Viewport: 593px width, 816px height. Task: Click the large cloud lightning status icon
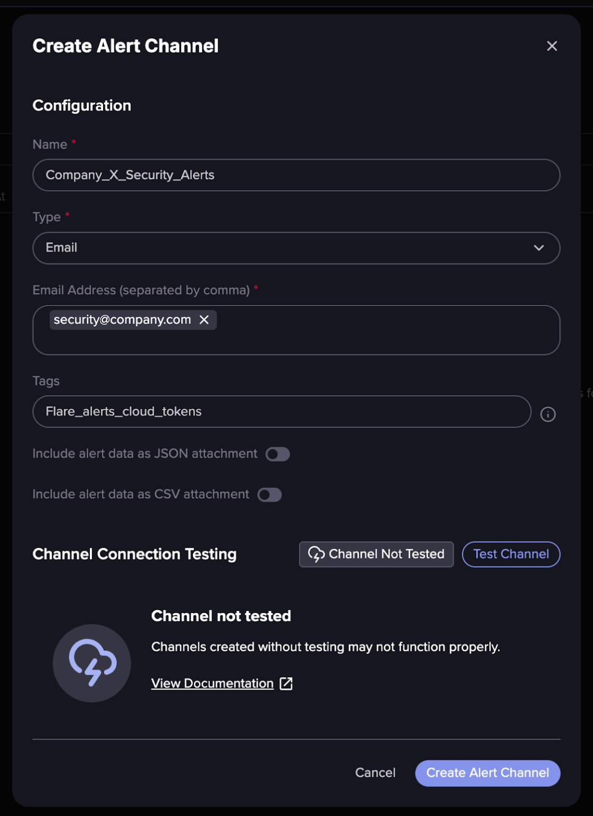click(92, 663)
